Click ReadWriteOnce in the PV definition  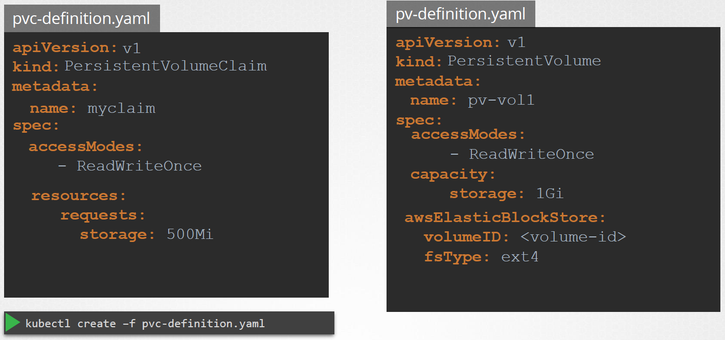point(531,154)
